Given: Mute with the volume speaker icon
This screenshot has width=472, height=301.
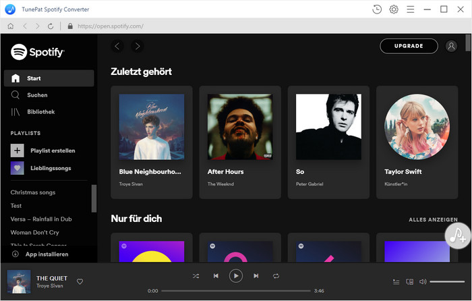Looking at the screenshot, I should point(423,281).
